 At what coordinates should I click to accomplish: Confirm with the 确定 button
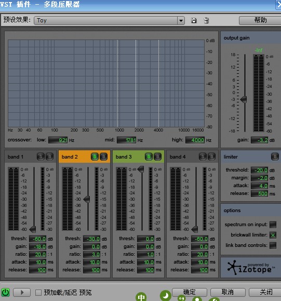[x=190, y=292]
